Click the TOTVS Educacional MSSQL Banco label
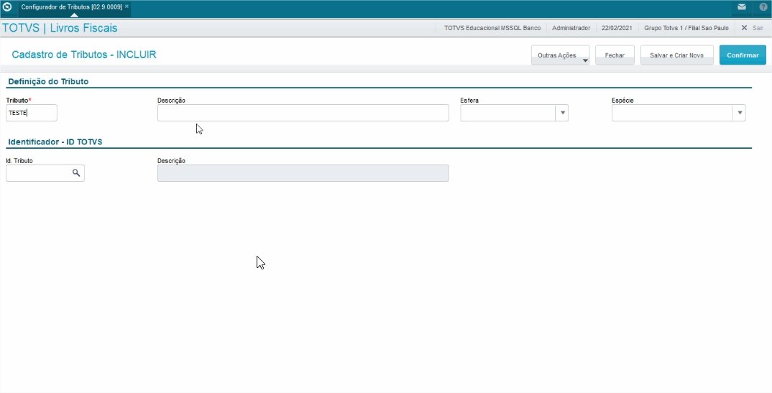 tap(492, 28)
